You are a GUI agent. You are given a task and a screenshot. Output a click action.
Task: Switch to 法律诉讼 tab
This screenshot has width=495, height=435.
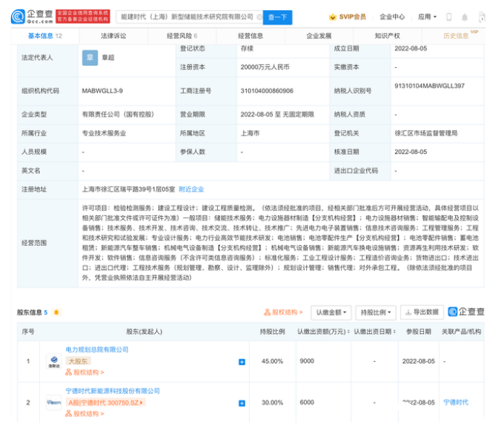[x=114, y=36]
